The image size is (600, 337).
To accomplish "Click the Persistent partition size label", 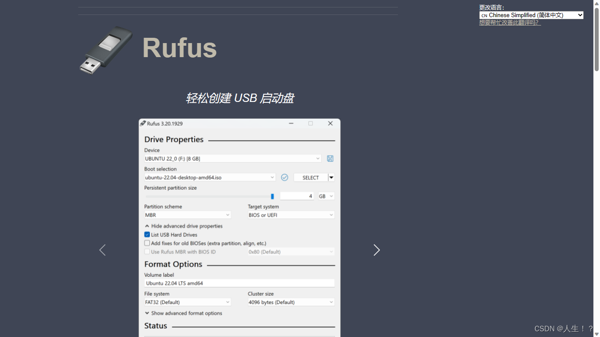I will tap(170, 188).
